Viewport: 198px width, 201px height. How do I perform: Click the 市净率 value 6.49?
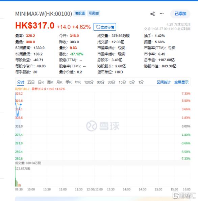coord(162,54)
